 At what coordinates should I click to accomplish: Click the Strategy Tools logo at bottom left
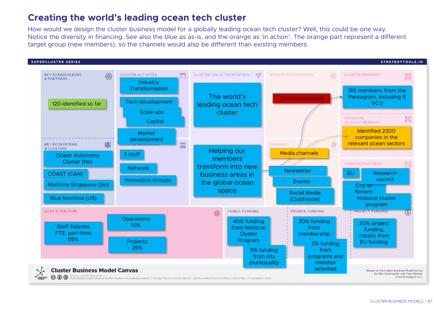tap(40, 273)
